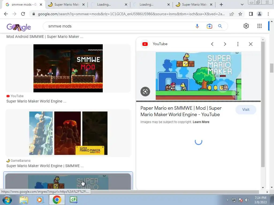This screenshot has width=274, height=205.
Task: Click the Google logo
Action: coord(19,27)
